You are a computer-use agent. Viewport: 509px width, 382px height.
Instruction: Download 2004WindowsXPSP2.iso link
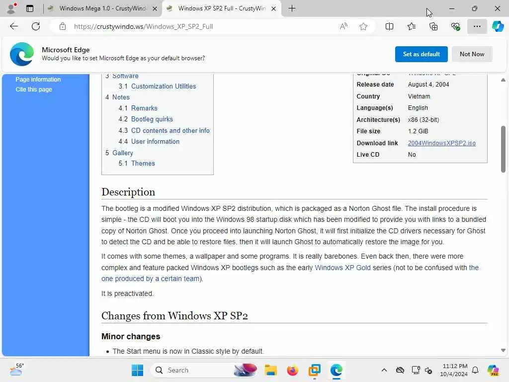coord(441,143)
